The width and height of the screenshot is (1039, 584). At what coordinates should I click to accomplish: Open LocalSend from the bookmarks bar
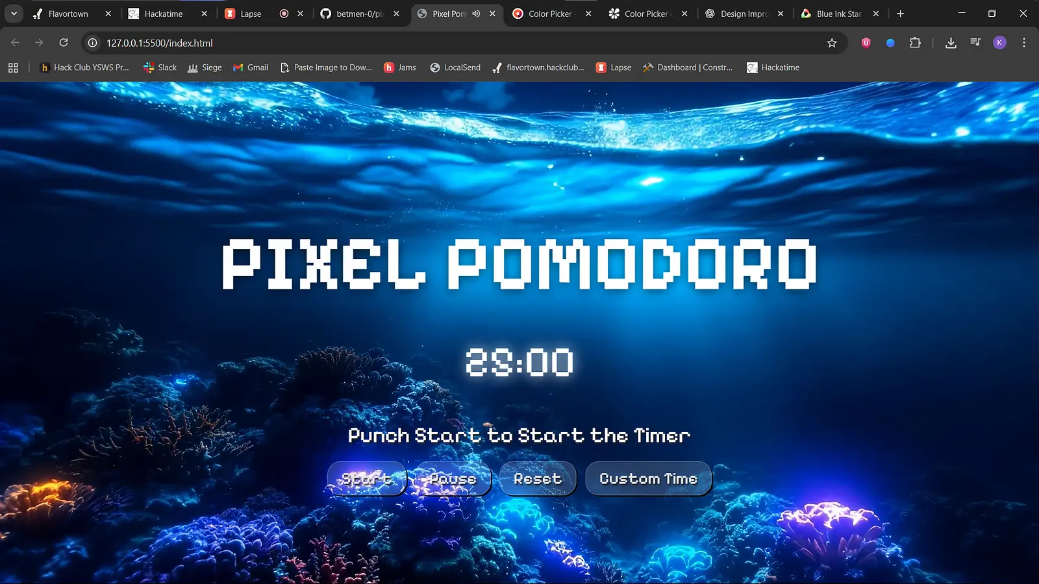coord(455,67)
